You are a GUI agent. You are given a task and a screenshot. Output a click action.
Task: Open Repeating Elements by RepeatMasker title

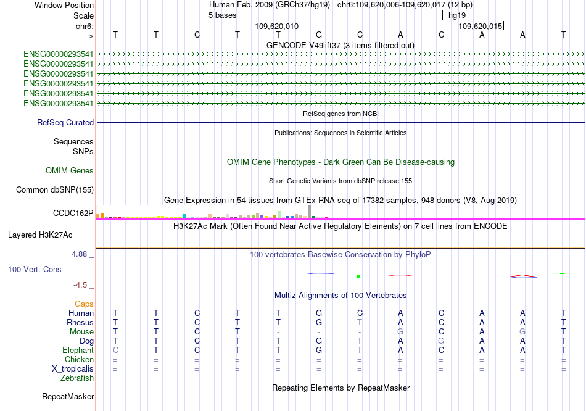[340, 388]
